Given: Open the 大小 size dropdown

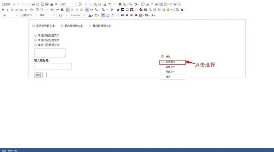Looking at the screenshot, I should 62,15.
